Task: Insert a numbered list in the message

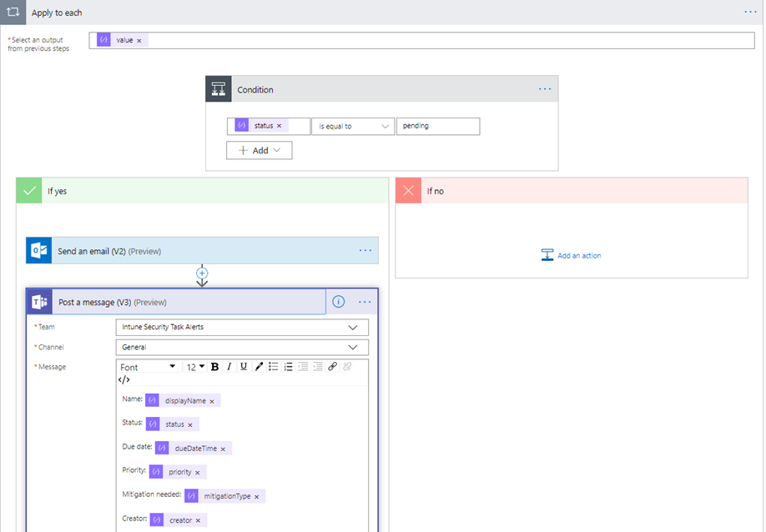Action: pos(288,366)
